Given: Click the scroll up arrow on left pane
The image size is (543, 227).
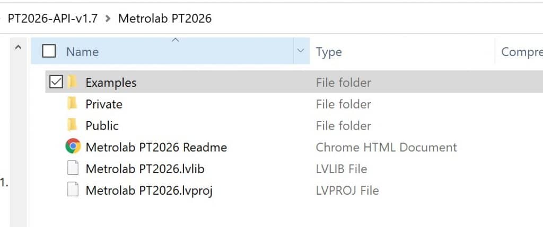Looking at the screenshot, I should [19, 47].
